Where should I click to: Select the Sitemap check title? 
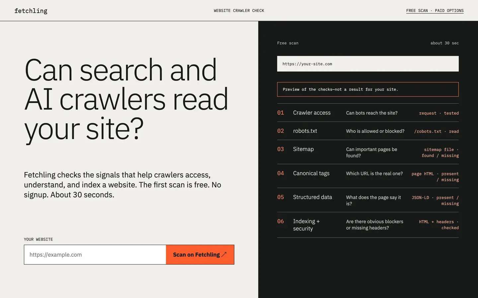pyautogui.click(x=303, y=149)
